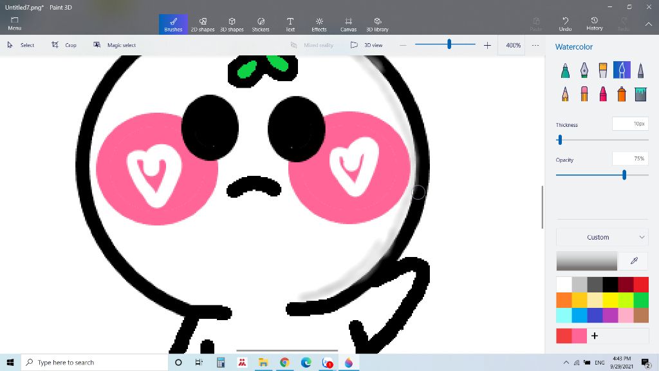Collapse the ribbon with the chevron arrow
Screen dimensions: 659x371
(x=648, y=24)
